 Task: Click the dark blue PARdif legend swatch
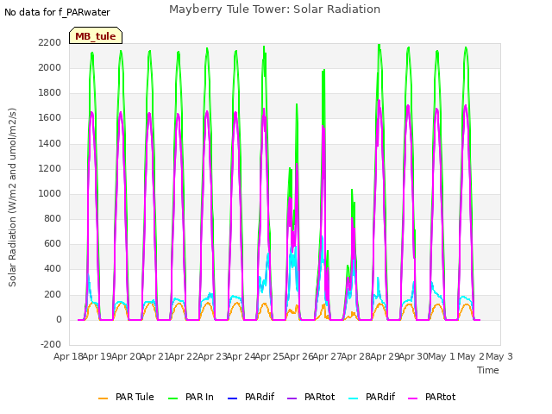(233, 398)
